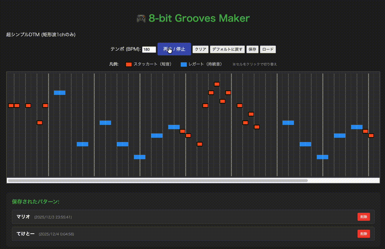Image resolution: width=385 pixels, height=249 pixels.
Task: Click the 再生 / 停止 play-stop button
Action: point(174,49)
